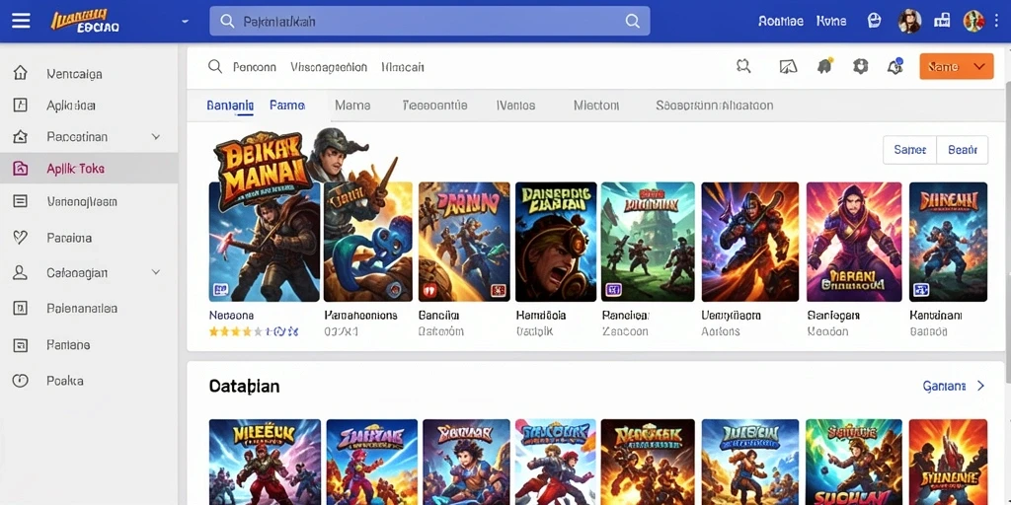Image resolution: width=1011 pixels, height=505 pixels.
Task: Open the Kvna link in the header
Action: pos(831,22)
